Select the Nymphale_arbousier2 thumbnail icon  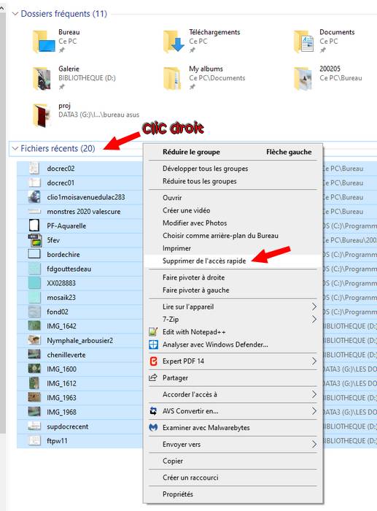point(34,340)
